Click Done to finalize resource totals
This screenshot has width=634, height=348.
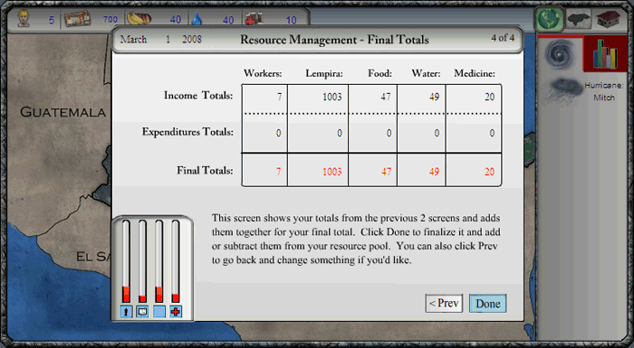click(487, 303)
